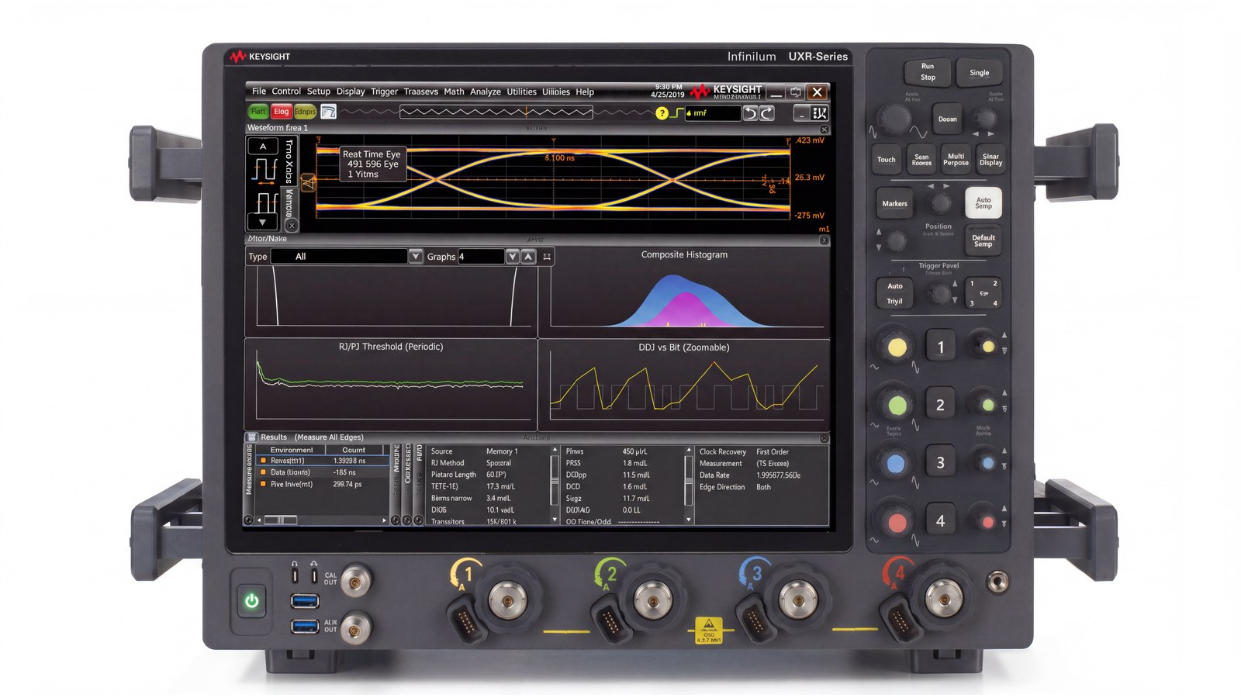This screenshot has height=698, width=1241.
Task: Click the green power button
Action: [x=251, y=601]
